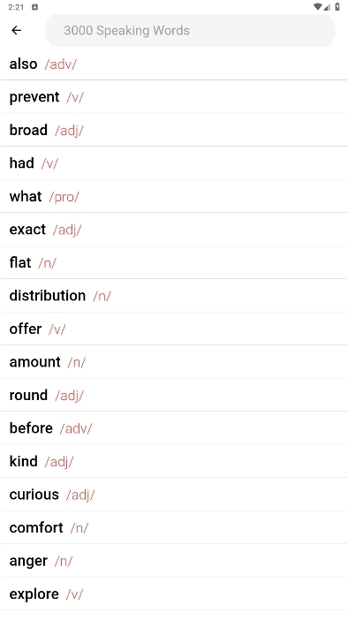Screen dimensions: 348x620
Task: Click the 3000 Speaking Words search field
Action: click(190, 30)
